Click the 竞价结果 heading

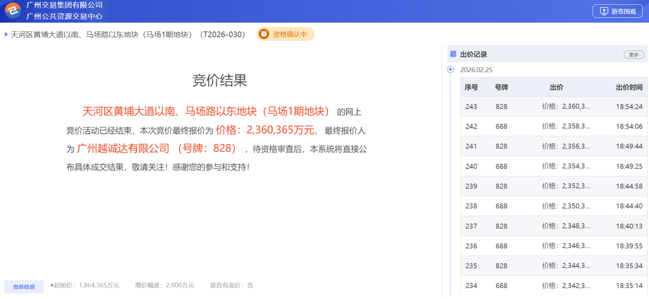(x=220, y=80)
